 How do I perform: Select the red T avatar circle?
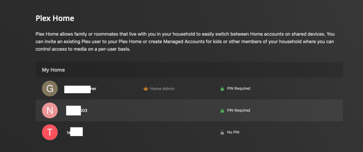(50, 132)
